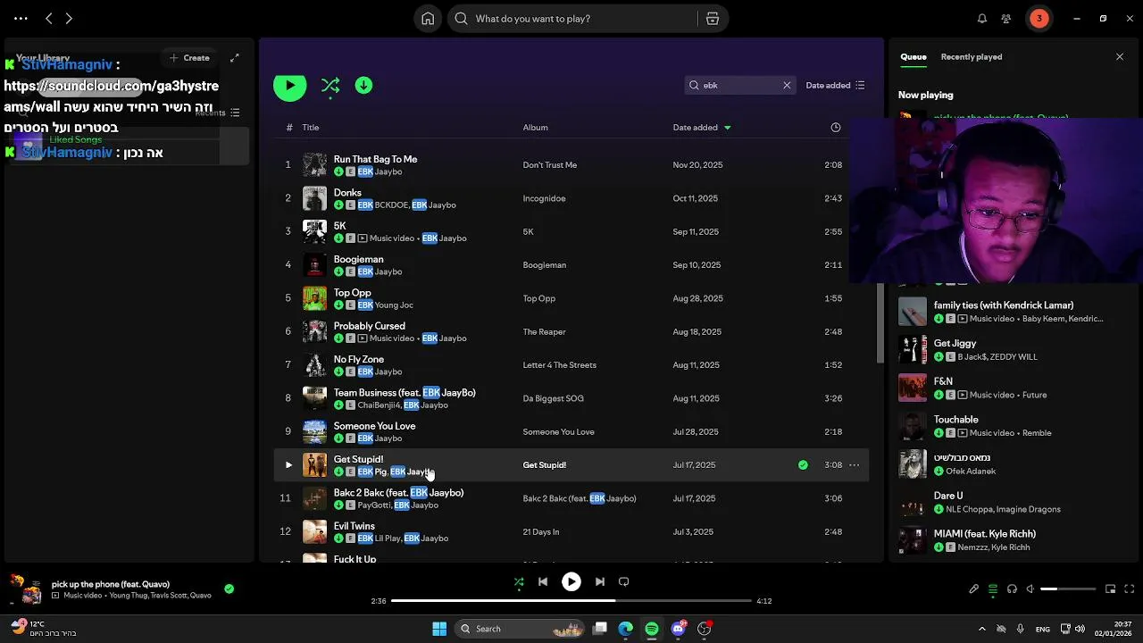1143x643 pixels.
Task: Adjust the volume slider
Action: click(1068, 589)
